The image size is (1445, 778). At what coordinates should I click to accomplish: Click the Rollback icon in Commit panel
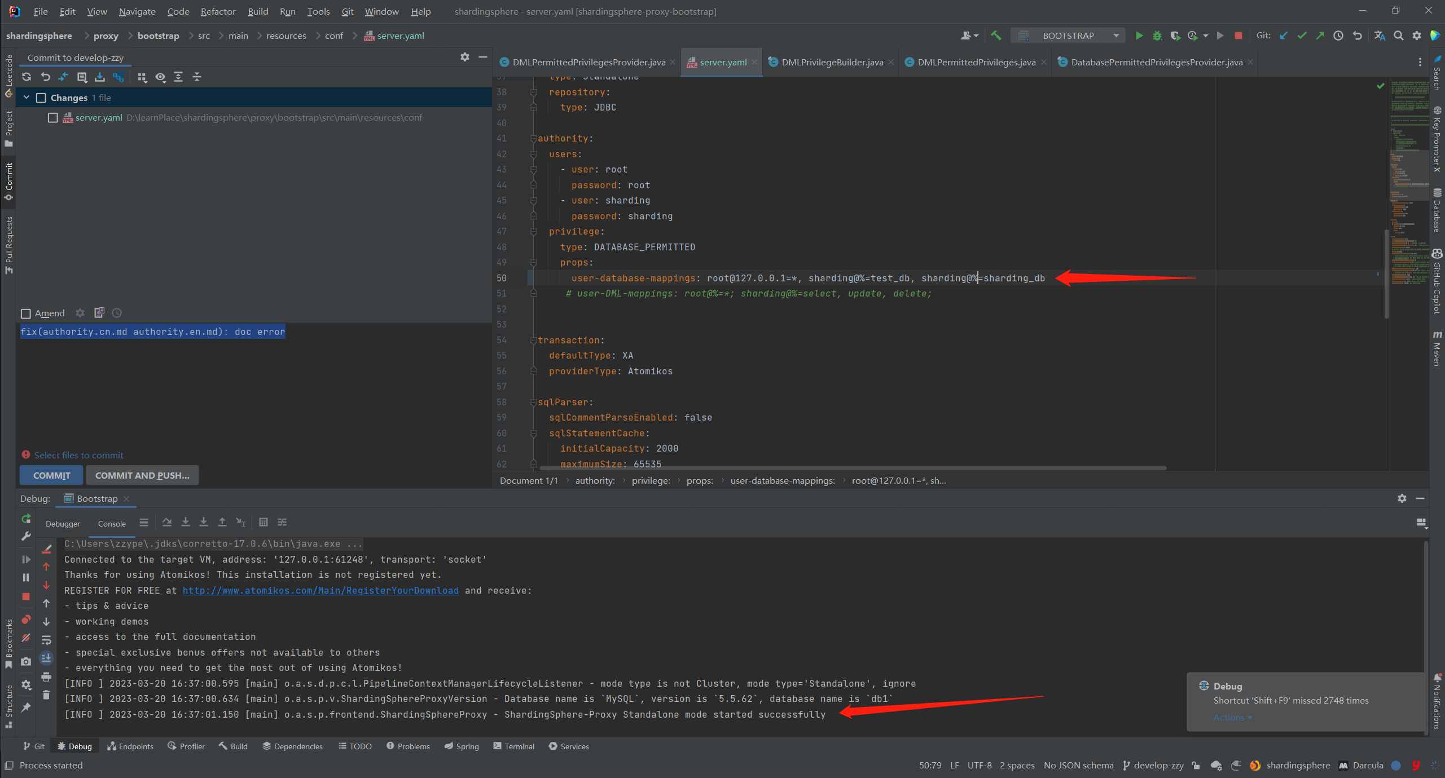coord(45,77)
